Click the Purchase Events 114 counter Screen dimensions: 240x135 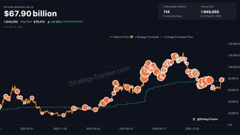click(175, 12)
